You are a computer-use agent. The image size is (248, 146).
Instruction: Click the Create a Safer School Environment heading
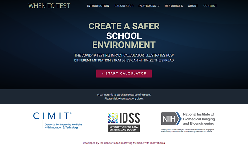click(124, 36)
